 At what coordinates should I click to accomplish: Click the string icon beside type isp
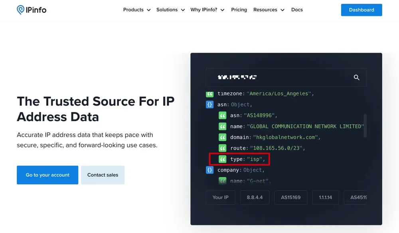(222, 159)
